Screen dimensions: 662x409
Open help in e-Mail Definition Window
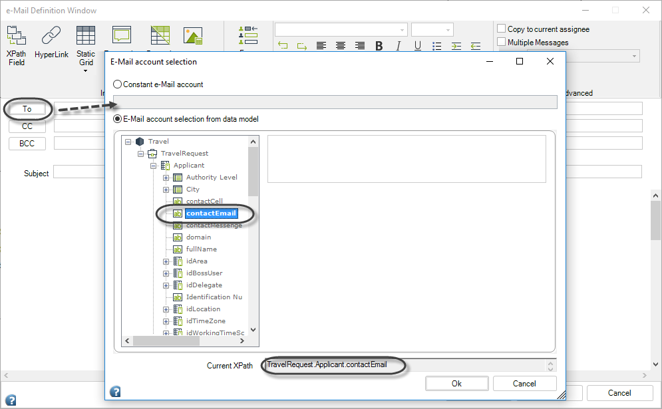(11, 400)
